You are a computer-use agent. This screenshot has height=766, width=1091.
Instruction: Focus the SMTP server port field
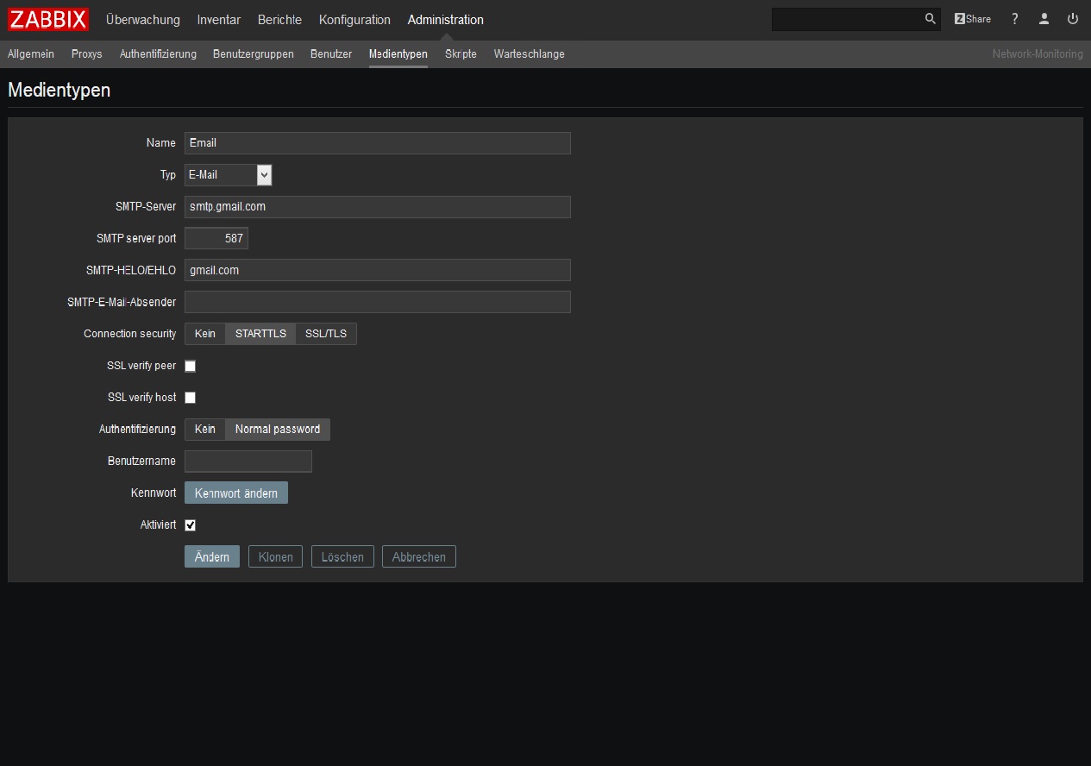pos(216,239)
